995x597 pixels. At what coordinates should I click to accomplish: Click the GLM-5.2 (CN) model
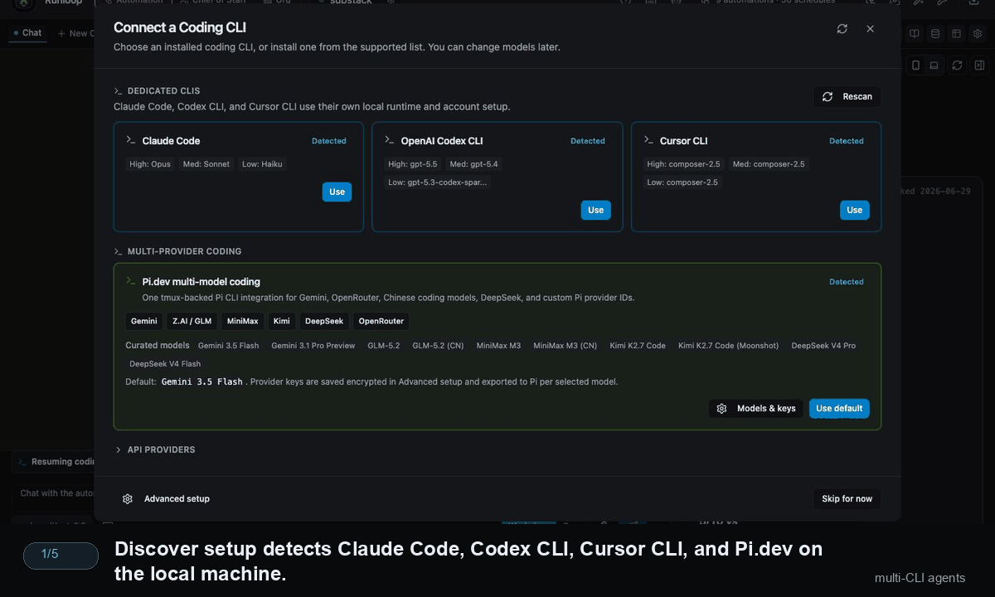pyautogui.click(x=438, y=346)
